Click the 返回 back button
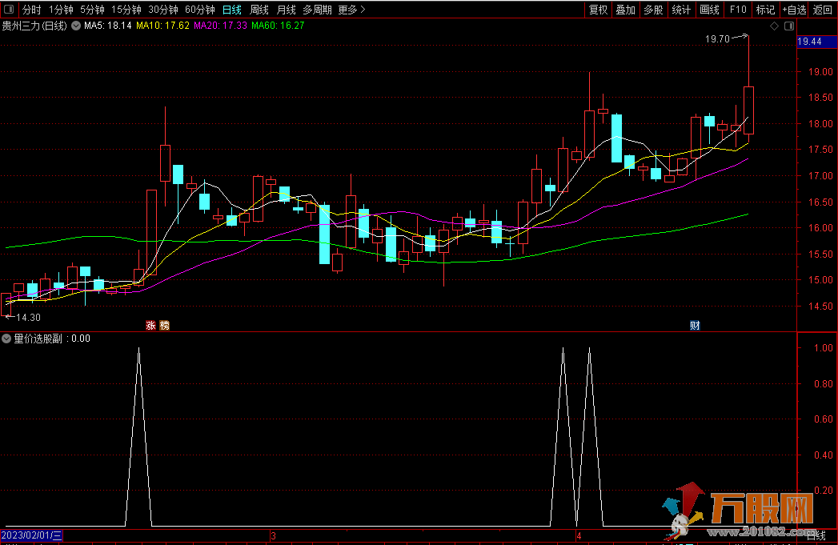The height and width of the screenshot is (545, 838). pos(823,10)
